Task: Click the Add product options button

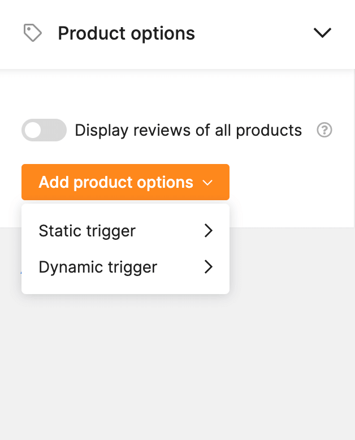Action: tap(125, 182)
